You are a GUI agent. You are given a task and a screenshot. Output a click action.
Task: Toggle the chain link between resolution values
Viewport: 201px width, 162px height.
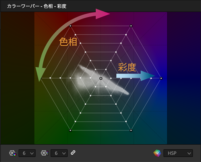73,153
